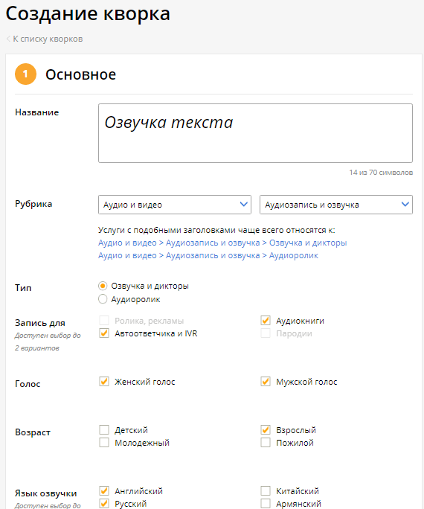Check the 'Детский' age checkbox
Screen dimensions: 424x509
(104, 430)
